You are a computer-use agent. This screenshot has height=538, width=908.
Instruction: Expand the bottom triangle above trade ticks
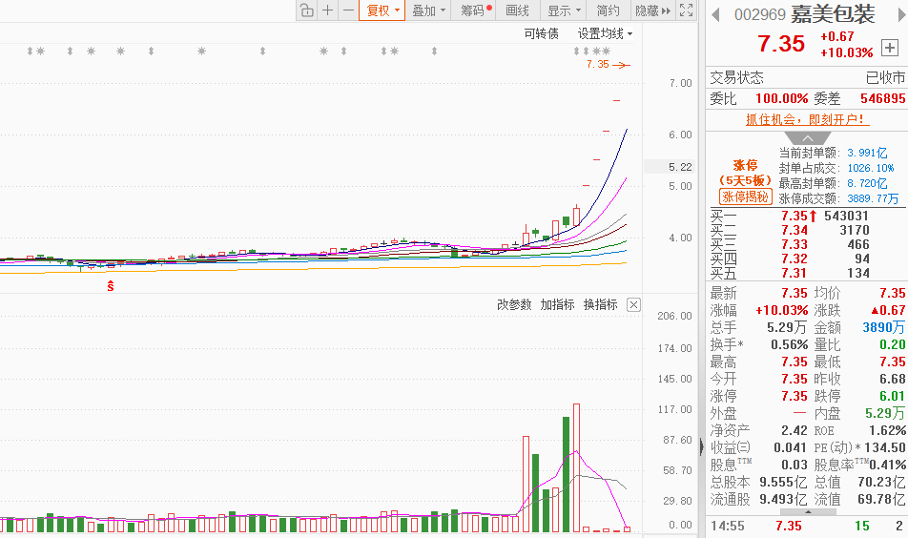click(808, 512)
